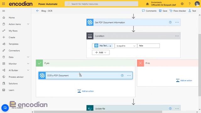
Task: Click the condition value field containing false
Action: [x=149, y=46]
